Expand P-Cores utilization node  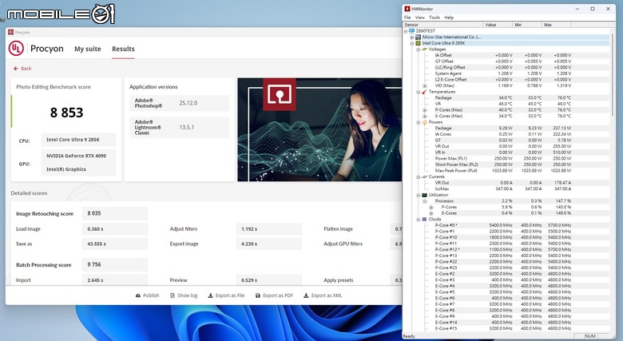431,207
